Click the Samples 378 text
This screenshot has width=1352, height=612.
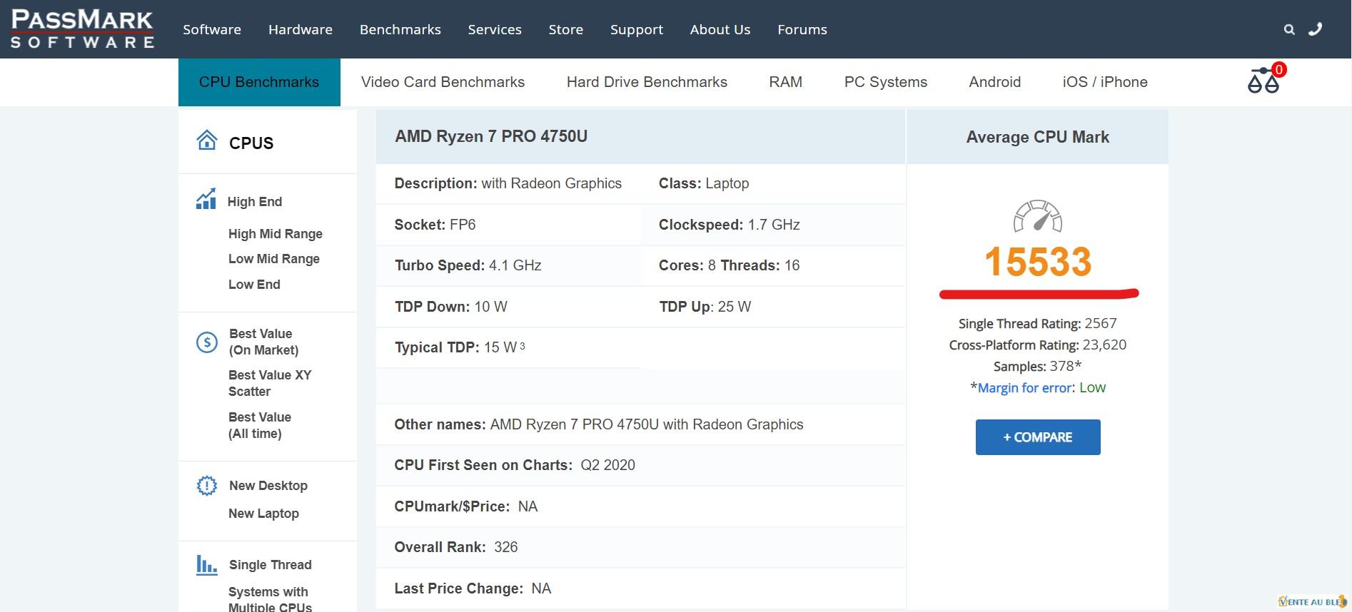click(x=1037, y=366)
